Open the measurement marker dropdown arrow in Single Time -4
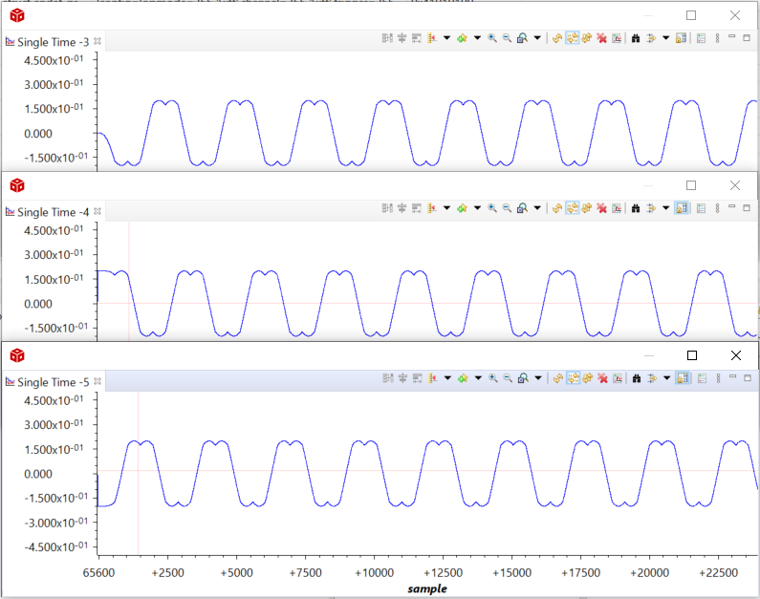 click(x=446, y=208)
